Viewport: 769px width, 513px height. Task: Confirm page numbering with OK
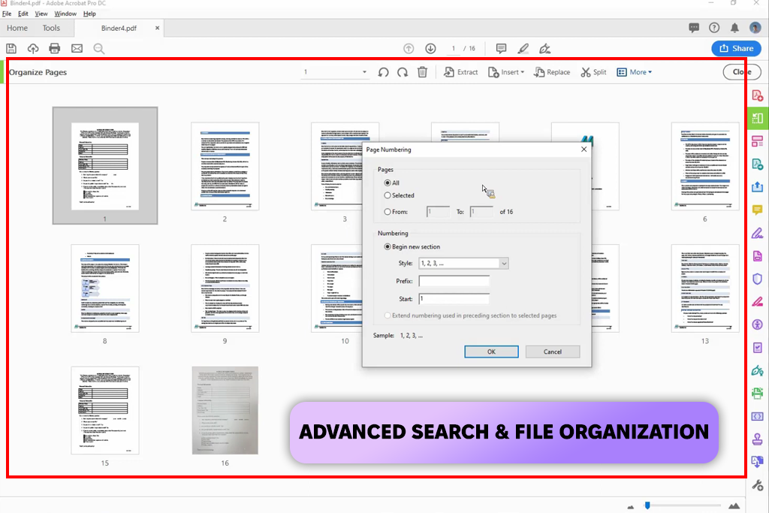(491, 352)
